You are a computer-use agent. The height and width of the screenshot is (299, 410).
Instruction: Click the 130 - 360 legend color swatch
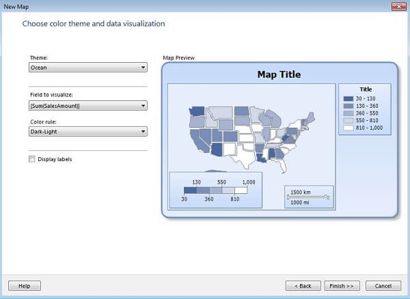[348, 106]
